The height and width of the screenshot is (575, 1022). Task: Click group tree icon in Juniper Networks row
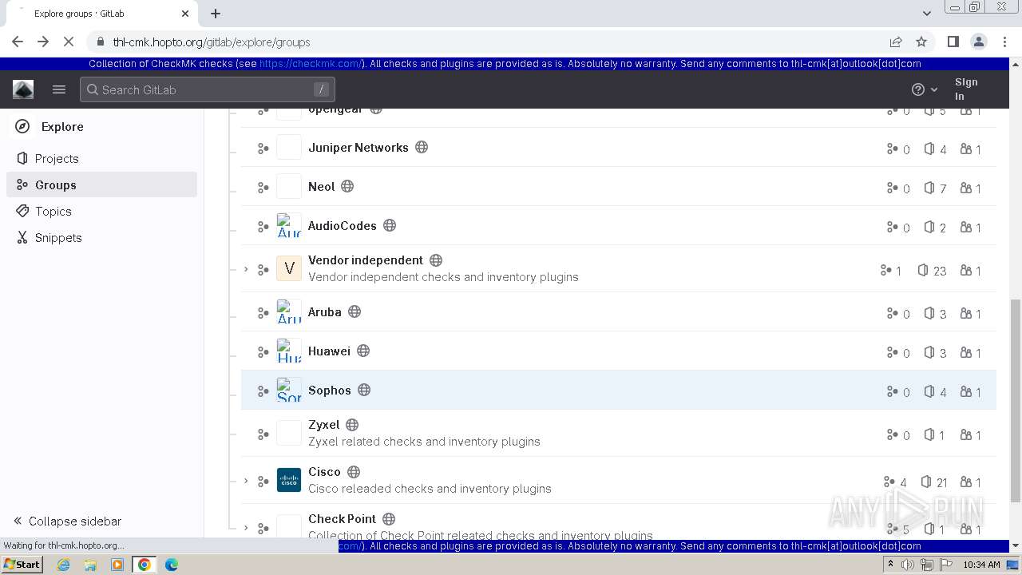[263, 149]
